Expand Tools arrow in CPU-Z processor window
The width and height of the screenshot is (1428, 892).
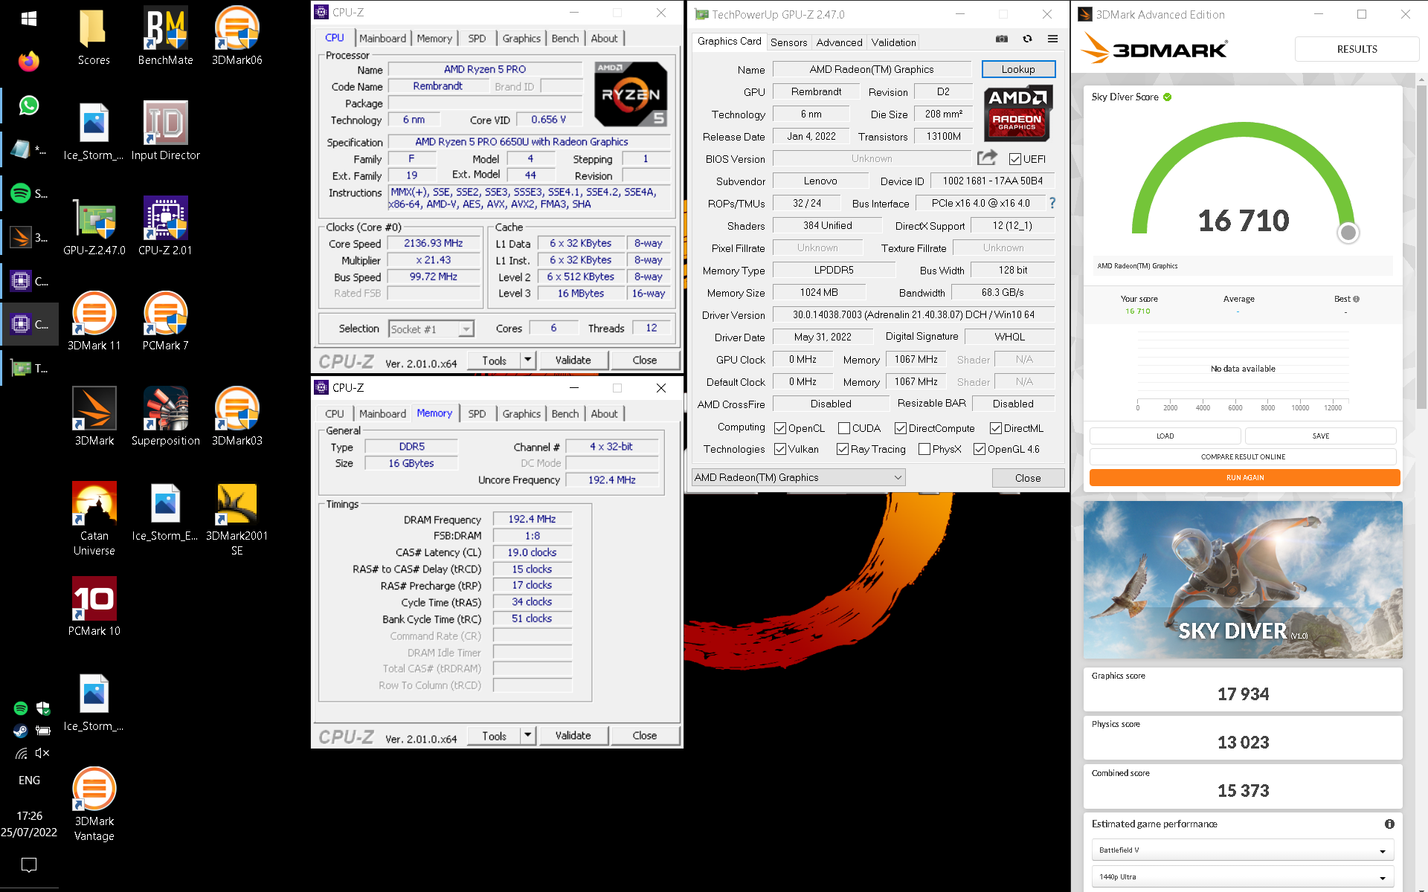(527, 360)
